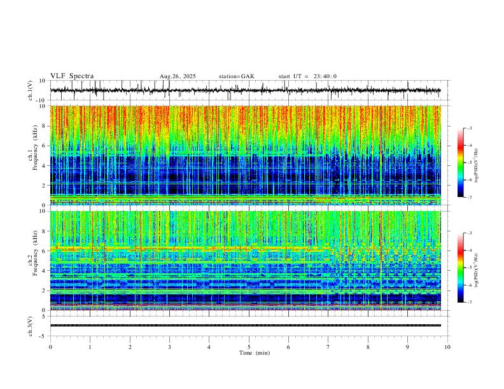Click the ch.2 spectrogram panel
The image size is (504, 389).
click(x=245, y=261)
